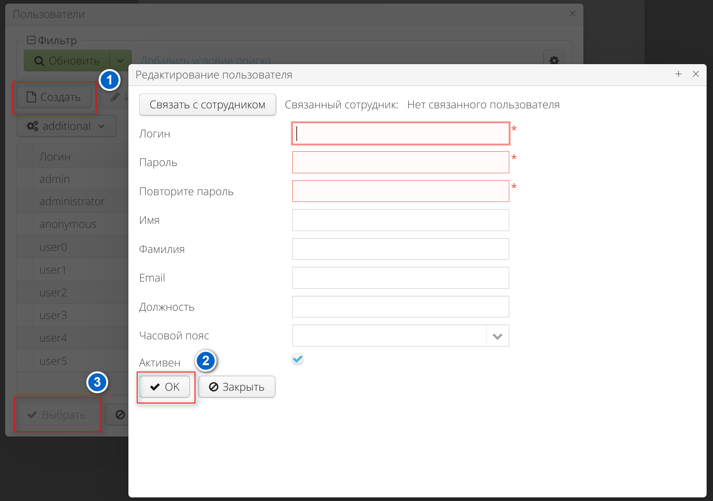
Task: Open the filter settings gear icon
Action: point(554,61)
